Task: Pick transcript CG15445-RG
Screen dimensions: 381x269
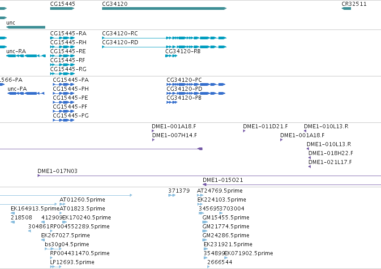Action: click(x=62, y=74)
